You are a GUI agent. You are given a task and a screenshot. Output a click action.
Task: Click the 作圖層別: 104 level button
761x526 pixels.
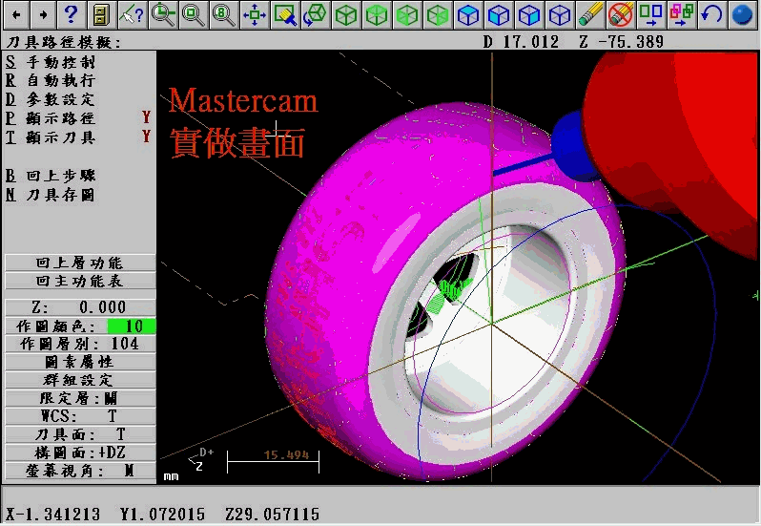(80, 344)
